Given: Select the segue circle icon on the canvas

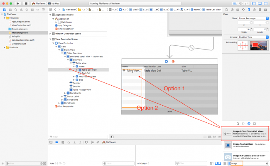Looking at the screenshot, I should (x=191, y=47).
